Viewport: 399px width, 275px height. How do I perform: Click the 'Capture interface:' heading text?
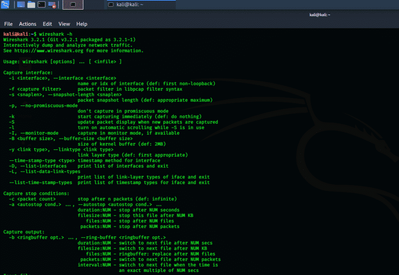click(x=28, y=72)
